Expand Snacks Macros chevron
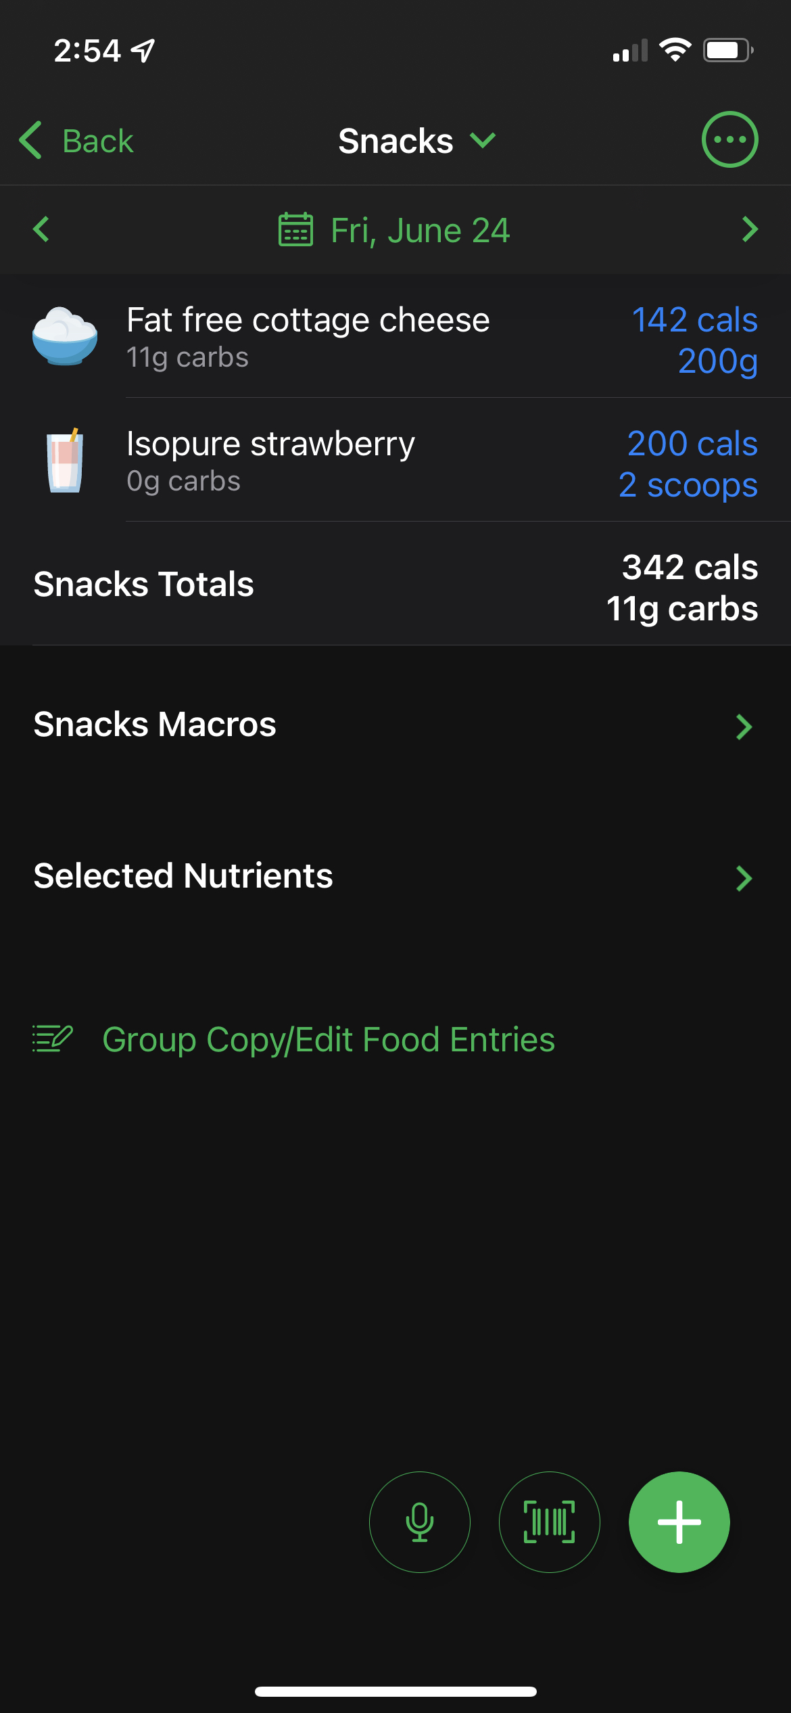This screenshot has height=1713, width=791. point(744,727)
